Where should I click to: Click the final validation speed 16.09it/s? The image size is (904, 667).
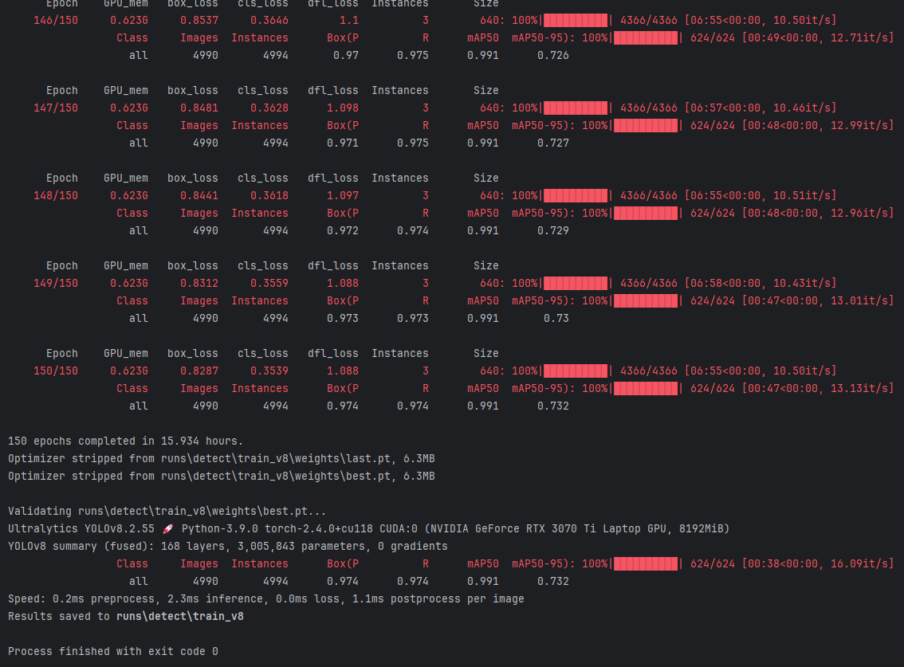pyautogui.click(x=859, y=564)
